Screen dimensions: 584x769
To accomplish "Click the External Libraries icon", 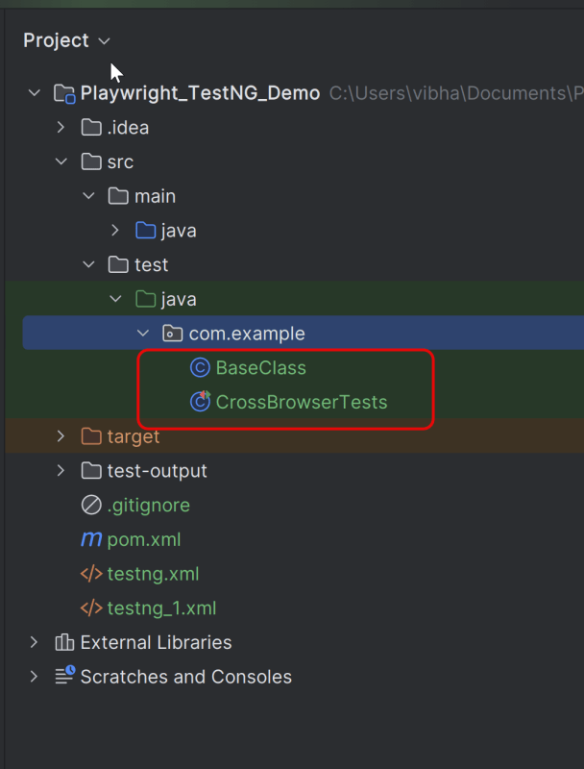I will pyautogui.click(x=64, y=643).
